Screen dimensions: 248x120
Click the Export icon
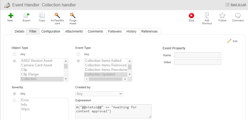pos(26,16)
